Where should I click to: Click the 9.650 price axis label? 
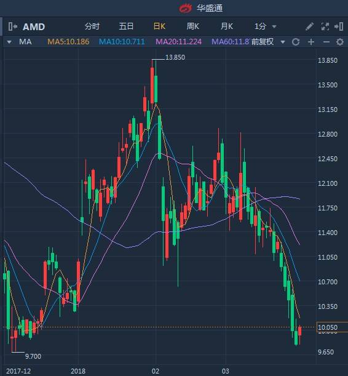[325, 352]
